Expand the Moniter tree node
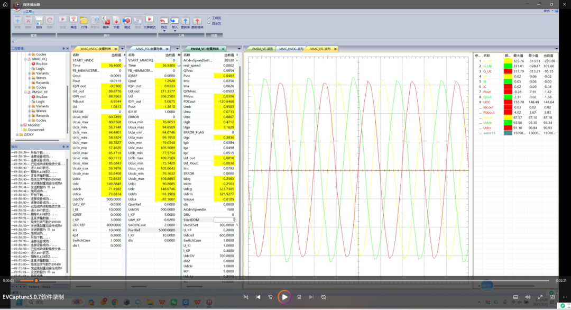This screenshot has height=310, width=571. point(22,125)
